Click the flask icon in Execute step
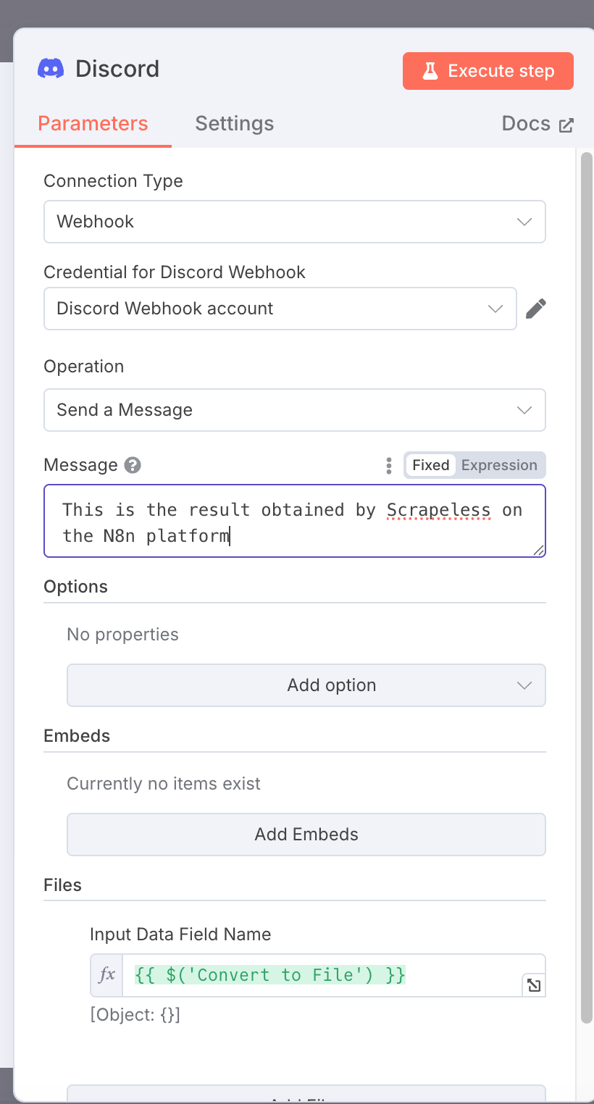The height and width of the screenshot is (1104, 594). tap(430, 71)
